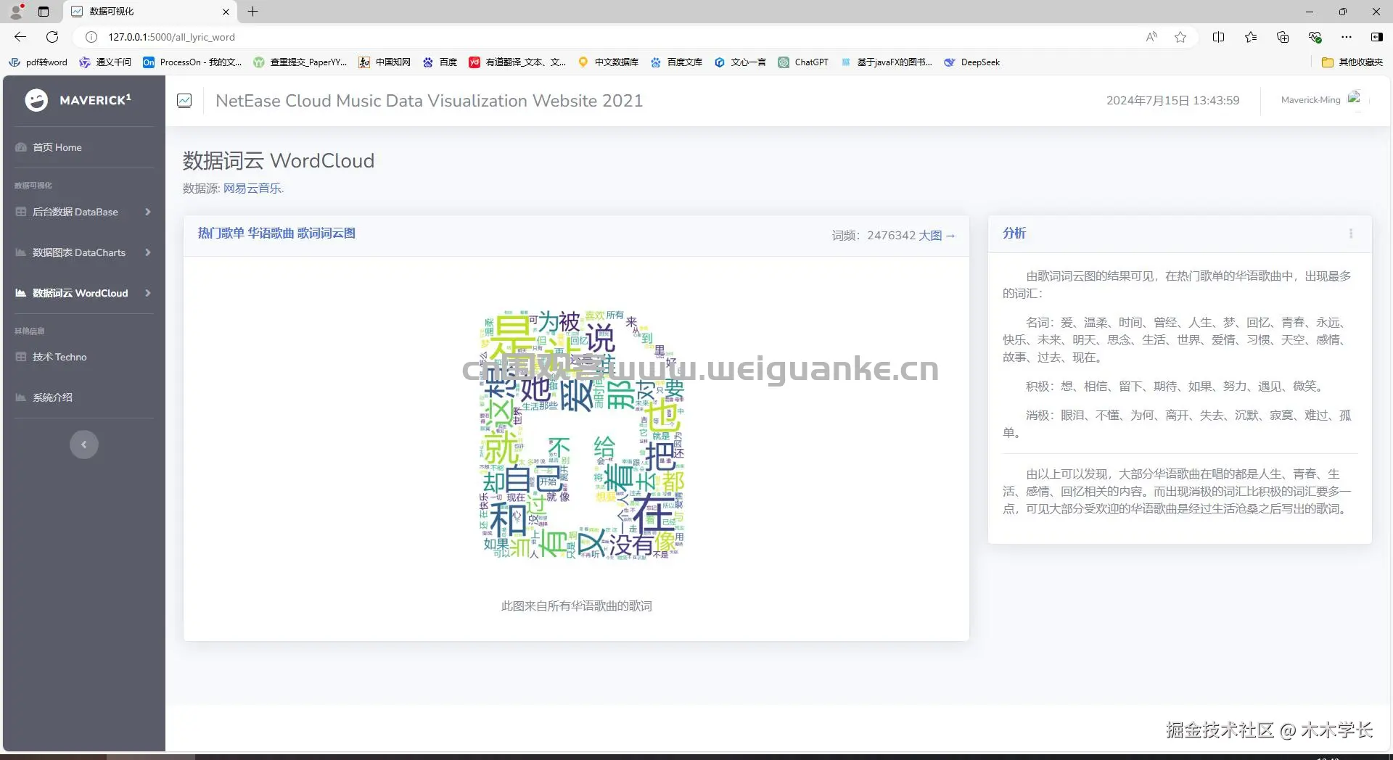Viewport: 1393px width, 760px height.
Task: Open the 分析 card vertical dots menu
Action: (1350, 234)
